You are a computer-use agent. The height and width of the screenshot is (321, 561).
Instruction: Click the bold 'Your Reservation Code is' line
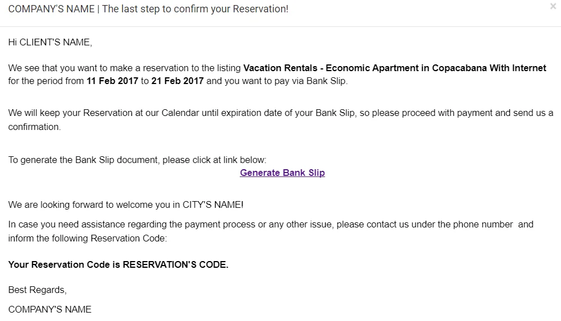65,264
